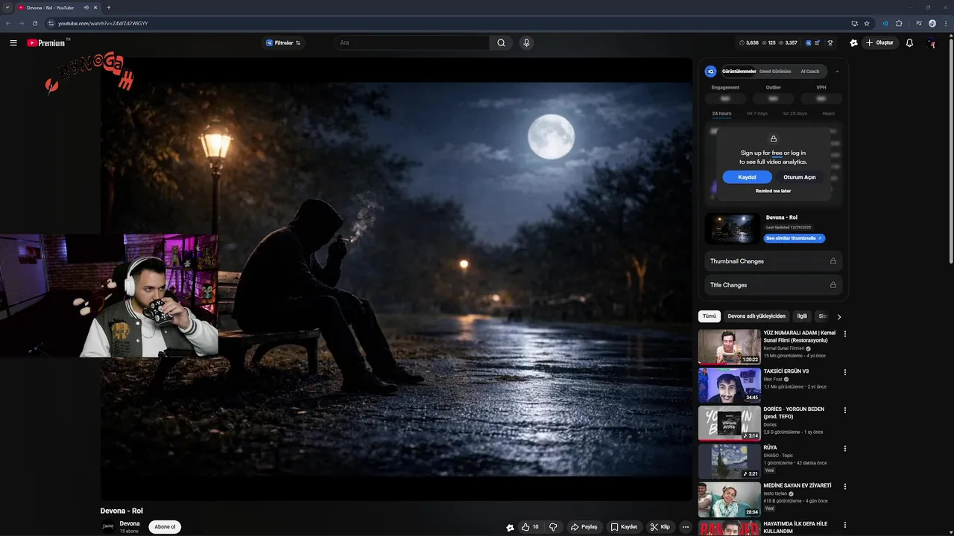Open a new browser tab
This screenshot has height=536, width=954.
[109, 7]
